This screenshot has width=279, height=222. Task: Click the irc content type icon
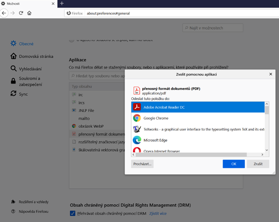pos(74,95)
